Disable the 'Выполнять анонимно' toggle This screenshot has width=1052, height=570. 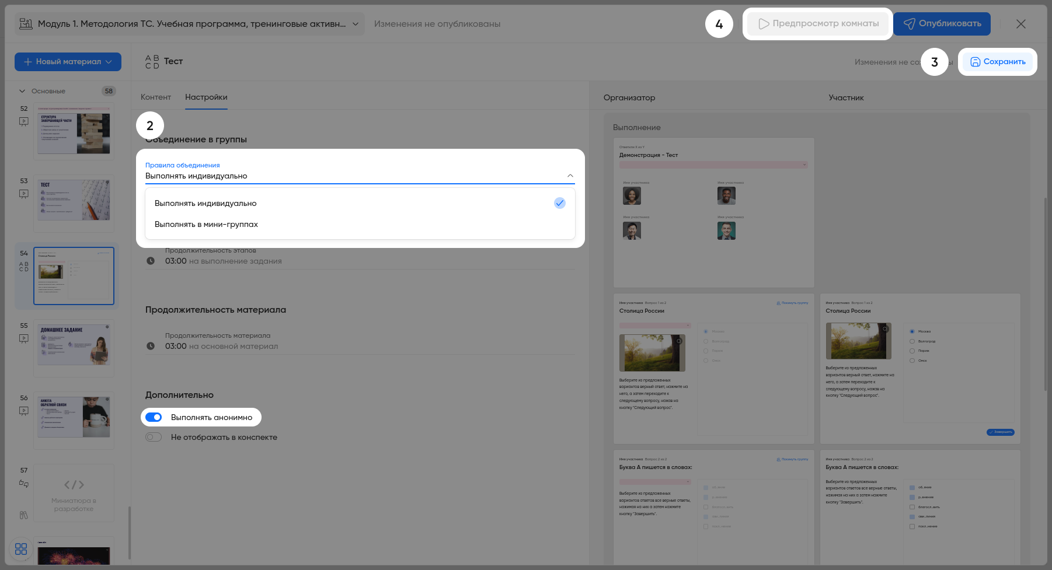(x=154, y=417)
